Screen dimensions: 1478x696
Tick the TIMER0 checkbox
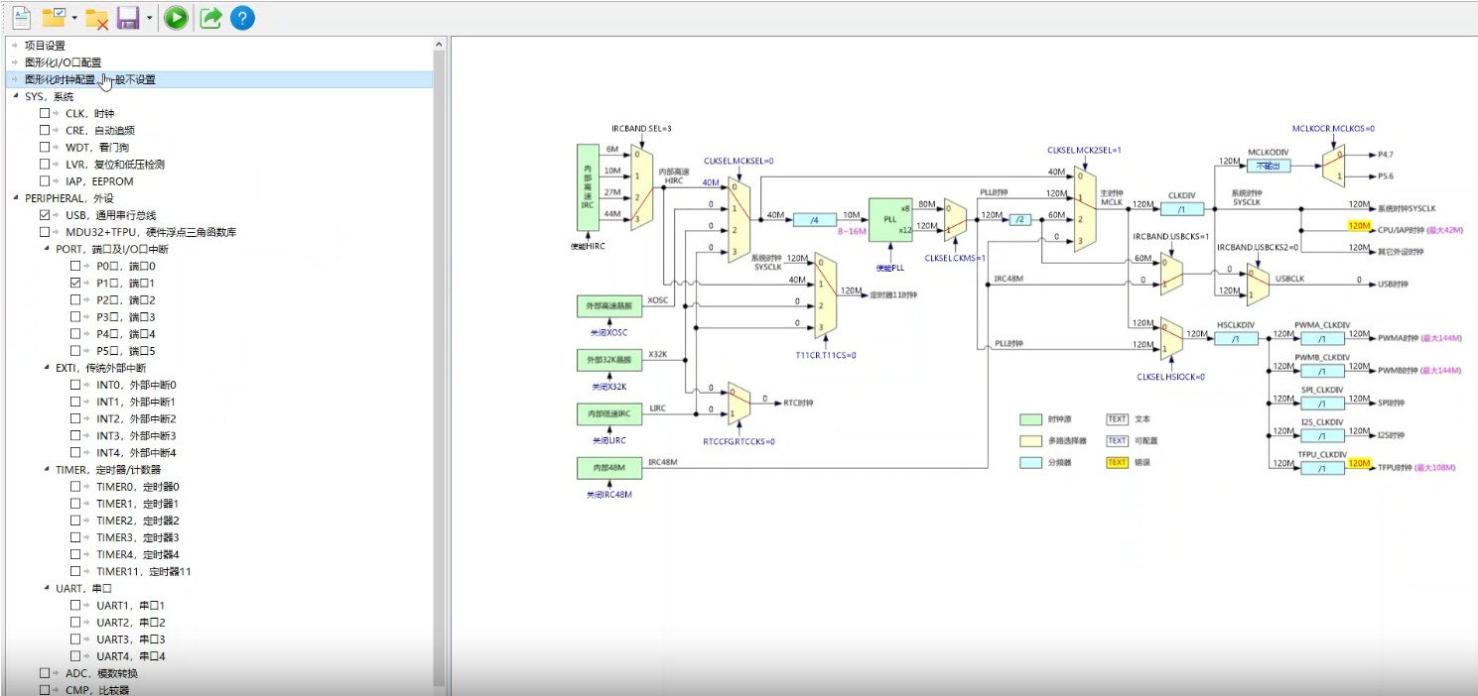point(75,487)
